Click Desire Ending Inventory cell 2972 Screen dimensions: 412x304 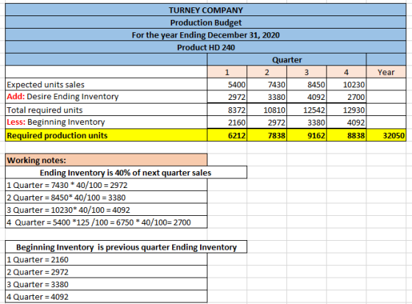[227, 97]
